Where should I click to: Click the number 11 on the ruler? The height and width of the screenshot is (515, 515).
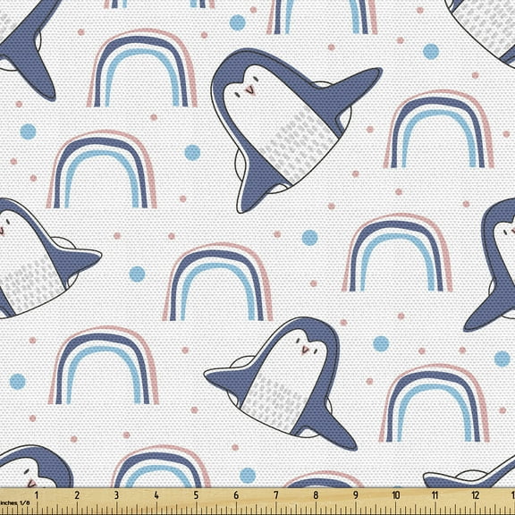click(435, 495)
